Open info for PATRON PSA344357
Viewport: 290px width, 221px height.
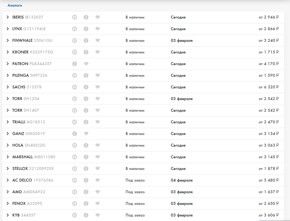(75, 64)
